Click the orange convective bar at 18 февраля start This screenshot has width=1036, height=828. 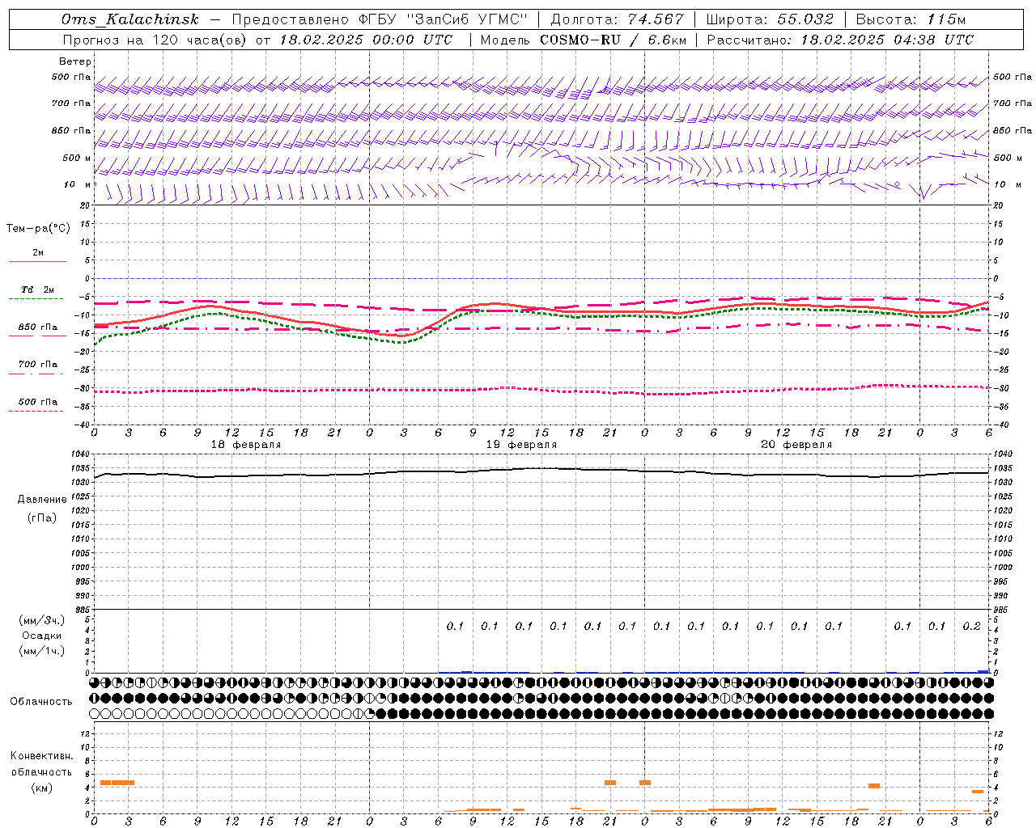[117, 782]
